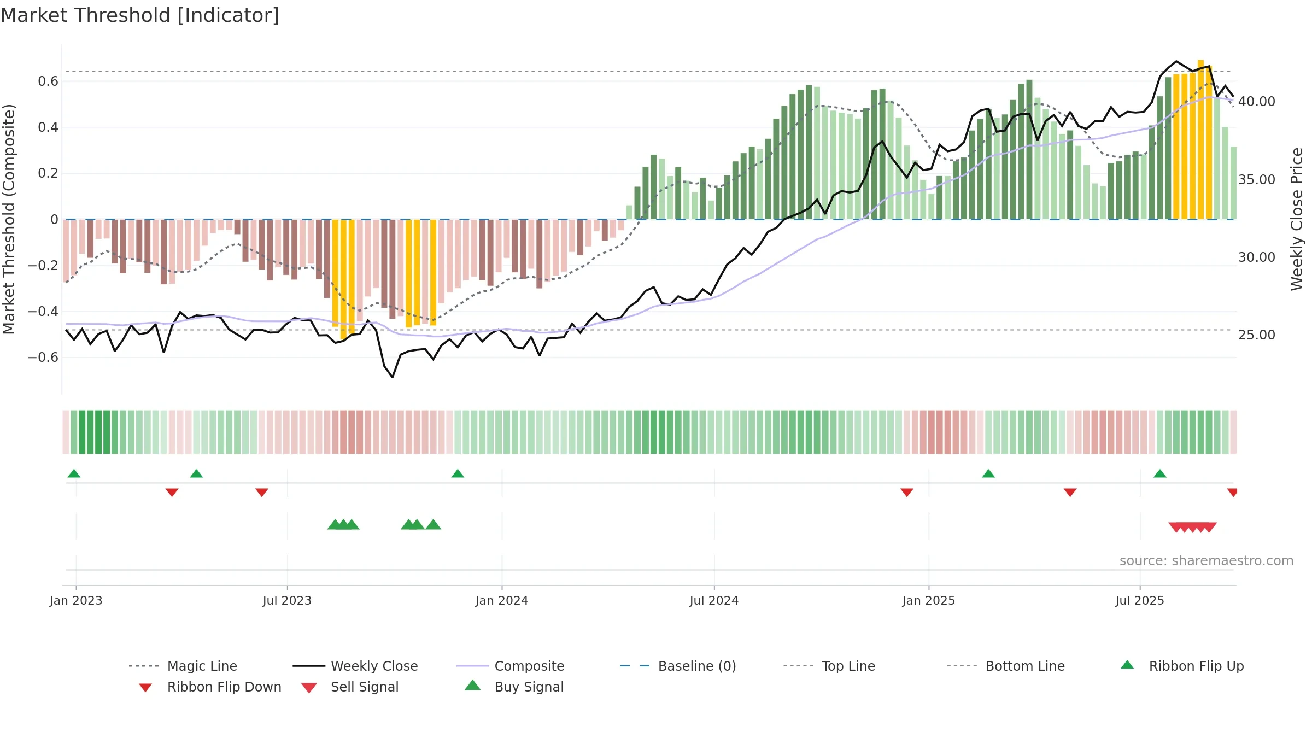Click the Jul 2023 x-axis label
Viewport: 1312px width, 738px height.
click(287, 600)
